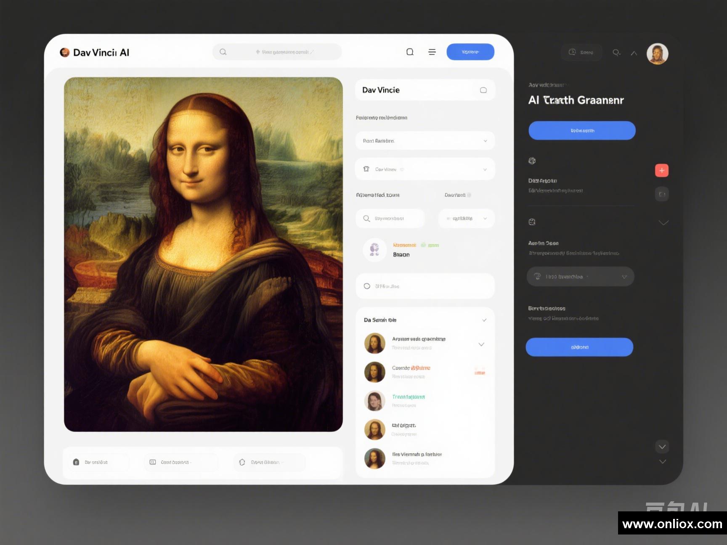The image size is (727, 545).
Task: Click the bottom blue button in dark panel
Action: (x=579, y=347)
